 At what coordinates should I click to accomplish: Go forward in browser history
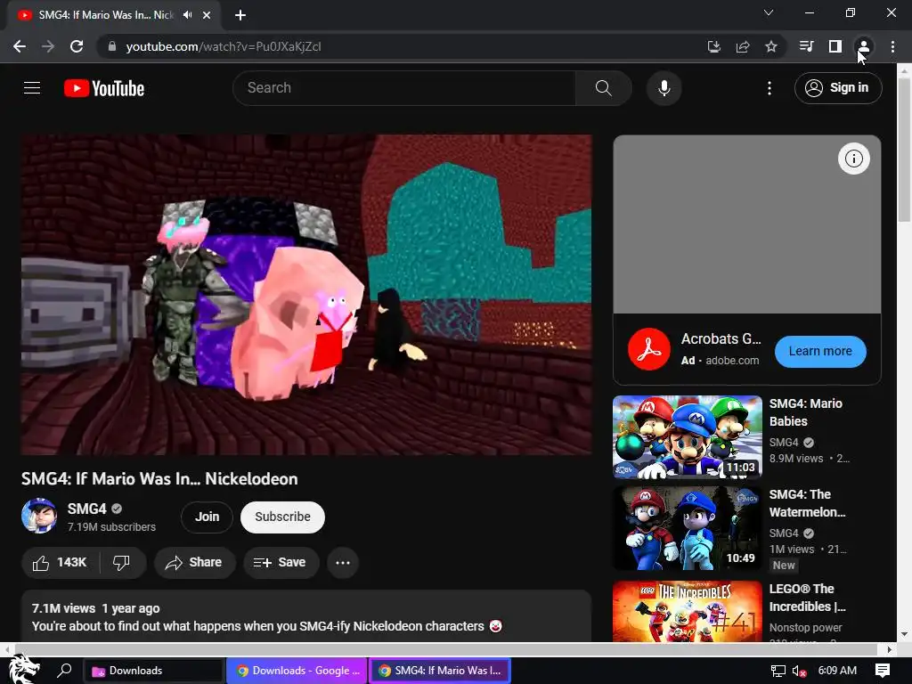pyautogui.click(x=48, y=46)
